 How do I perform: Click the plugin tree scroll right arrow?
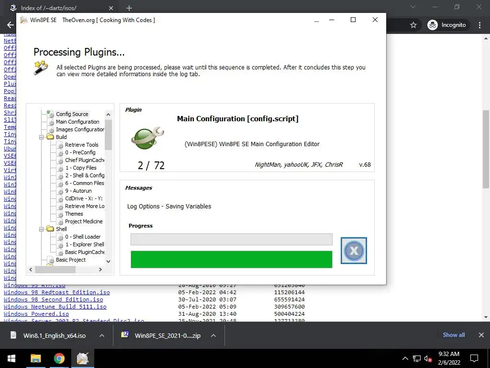click(x=100, y=269)
